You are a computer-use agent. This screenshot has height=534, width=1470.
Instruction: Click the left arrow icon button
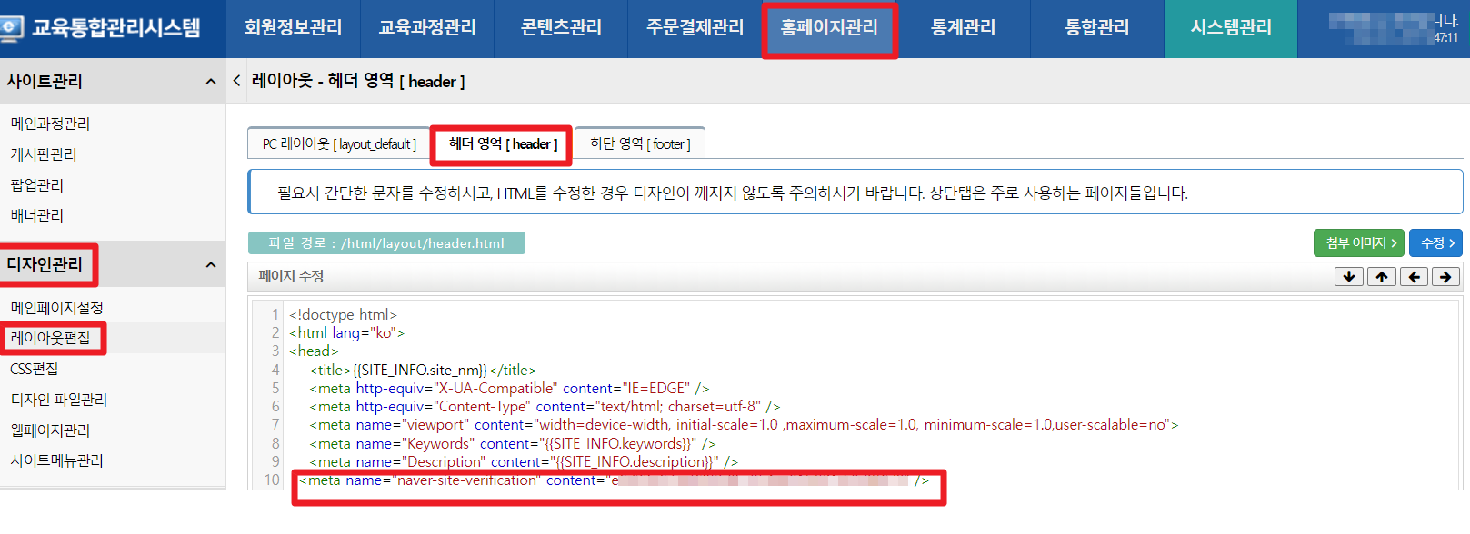click(x=1414, y=277)
